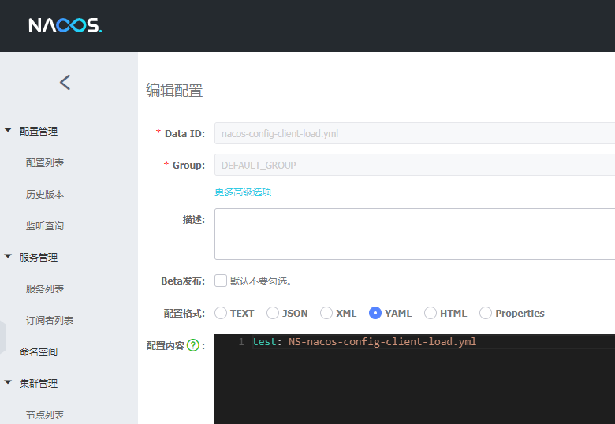Collapse the 集群管理 menu arrow
The image size is (615, 424).
[8, 381]
